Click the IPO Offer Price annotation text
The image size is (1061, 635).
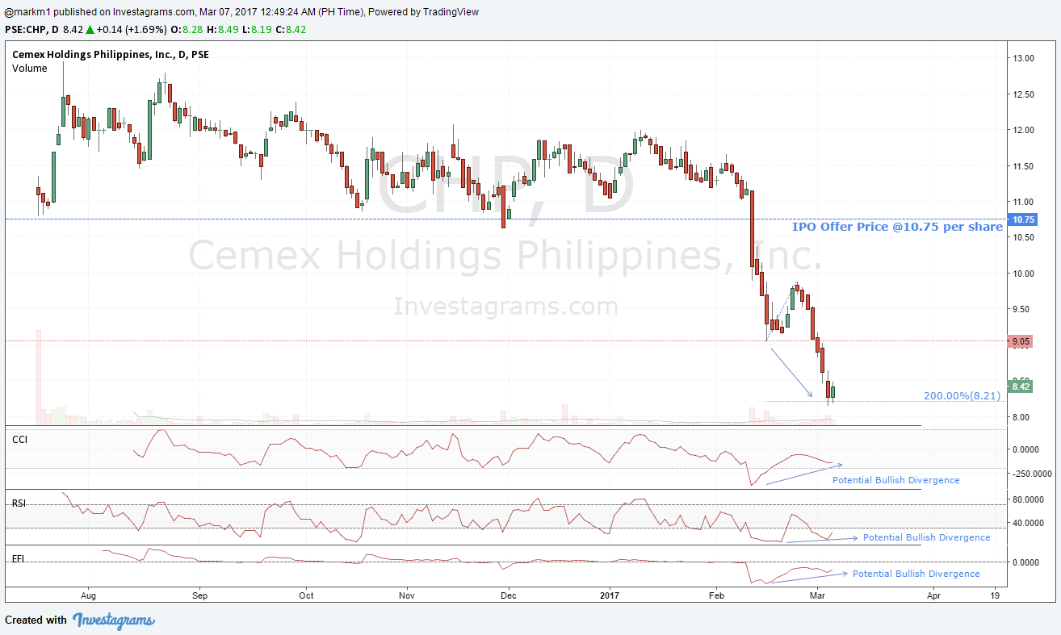pos(897,228)
